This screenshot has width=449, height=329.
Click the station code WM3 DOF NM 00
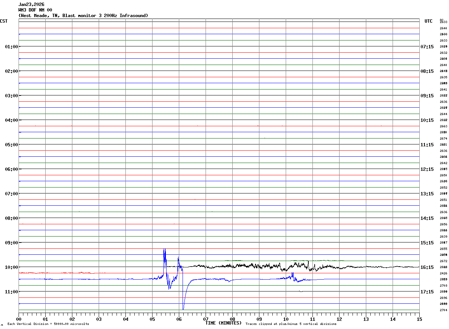click(x=35, y=10)
